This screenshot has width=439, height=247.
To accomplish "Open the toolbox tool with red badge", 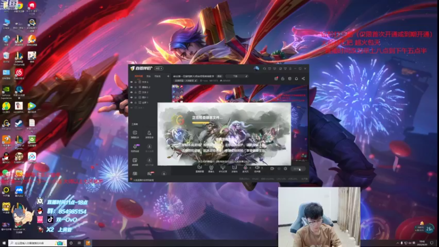I will pos(150,175).
